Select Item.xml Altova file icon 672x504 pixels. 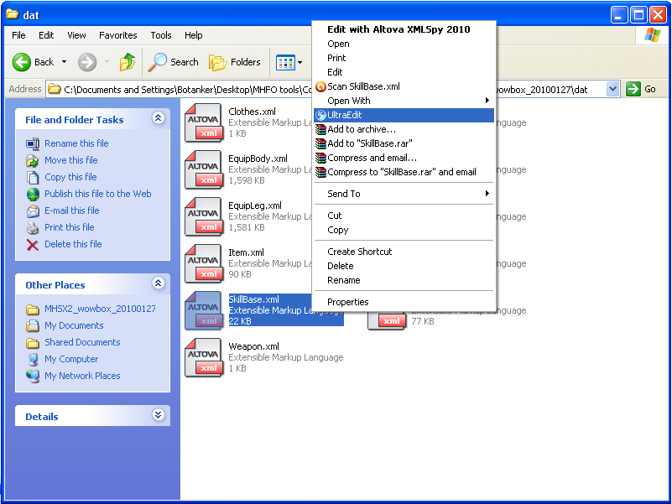pos(204,264)
